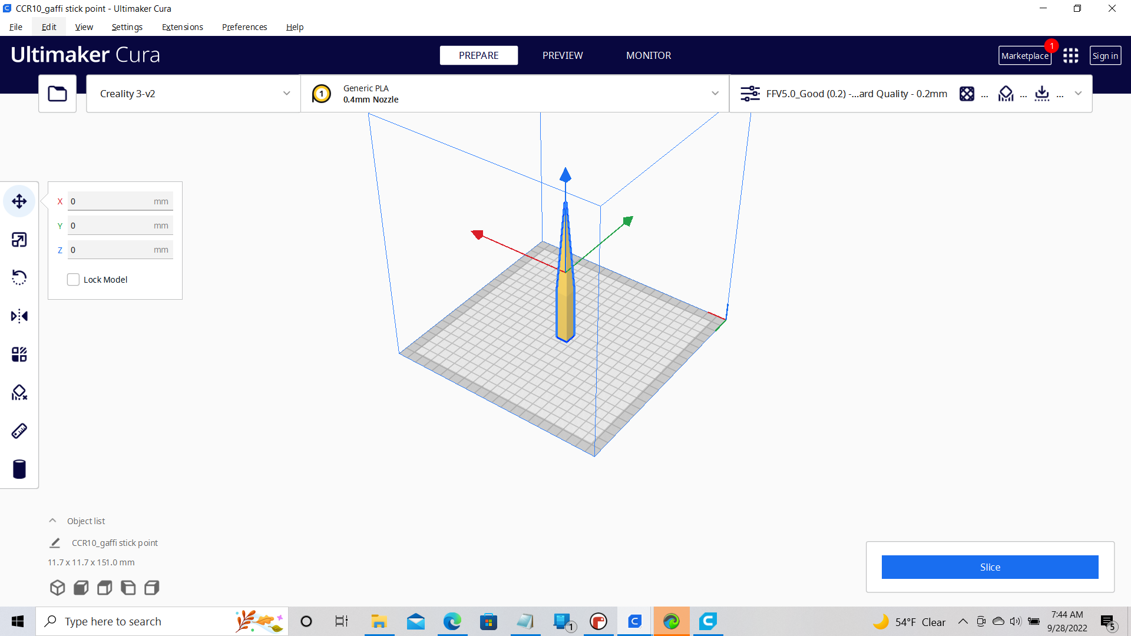This screenshot has width=1131, height=636.
Task: Click the Slice button
Action: (x=990, y=567)
